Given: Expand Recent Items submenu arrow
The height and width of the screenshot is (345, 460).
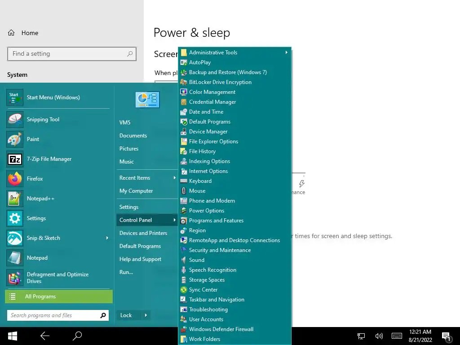Looking at the screenshot, I should (x=174, y=178).
